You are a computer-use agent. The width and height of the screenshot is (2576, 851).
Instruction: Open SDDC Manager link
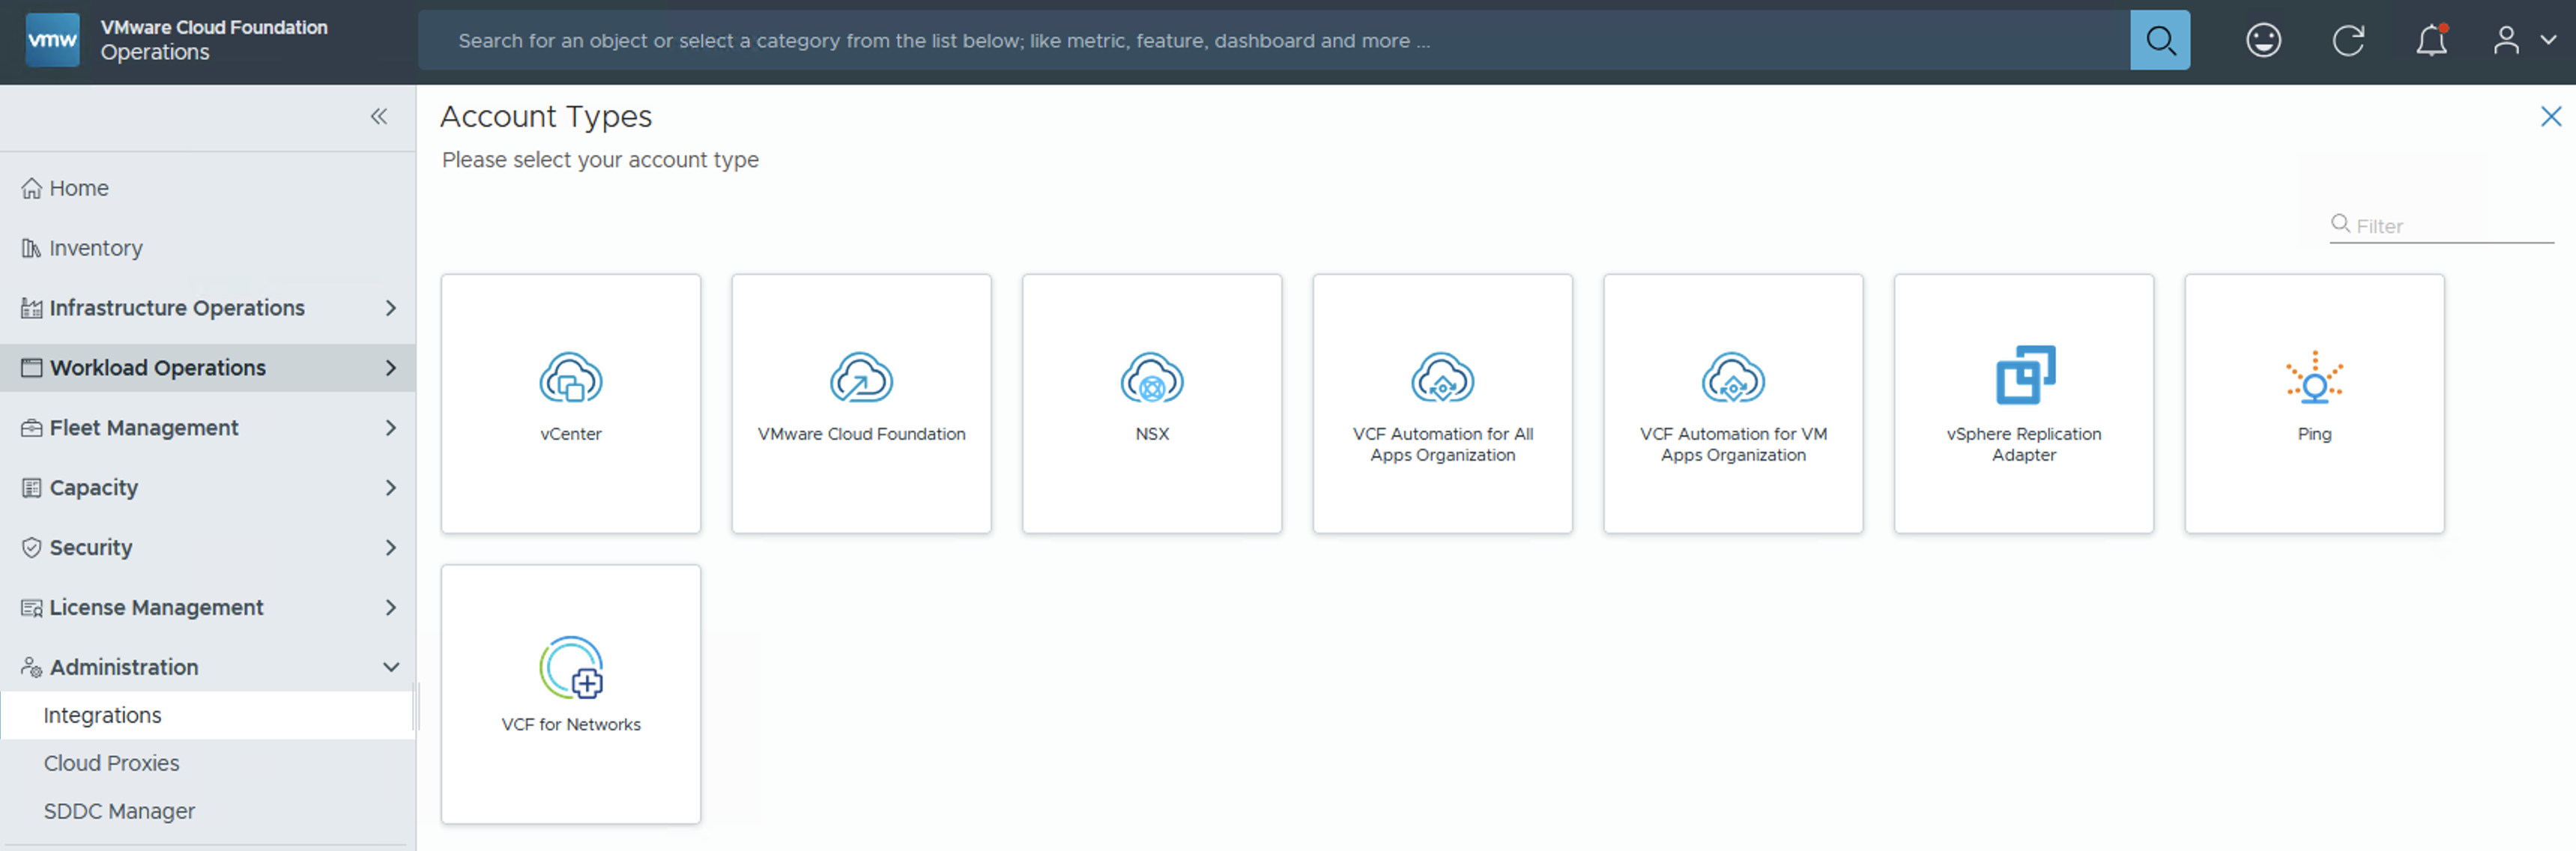pos(119,811)
